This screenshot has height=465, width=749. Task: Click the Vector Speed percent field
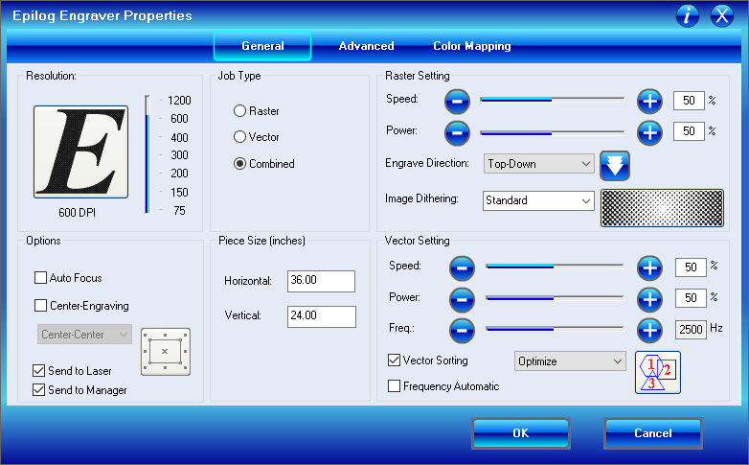[691, 267]
